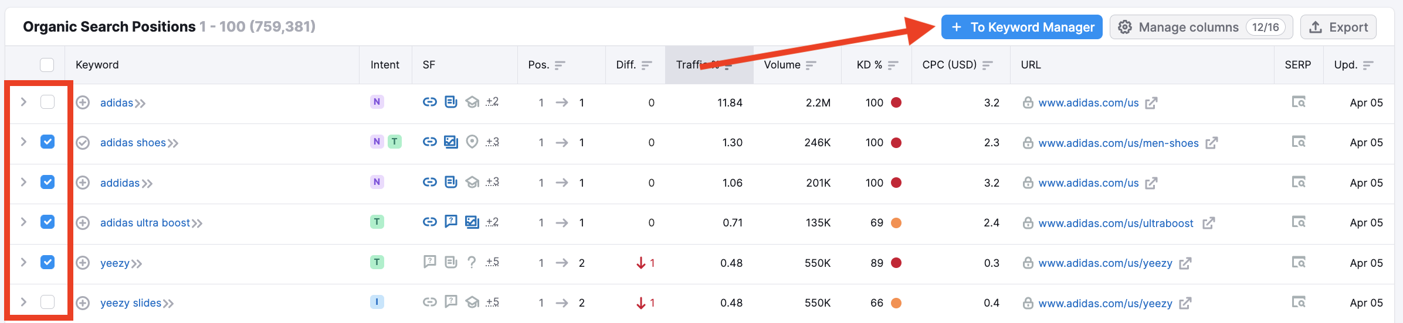Click sitelinks SERP feature icon in adidas row

(x=430, y=102)
